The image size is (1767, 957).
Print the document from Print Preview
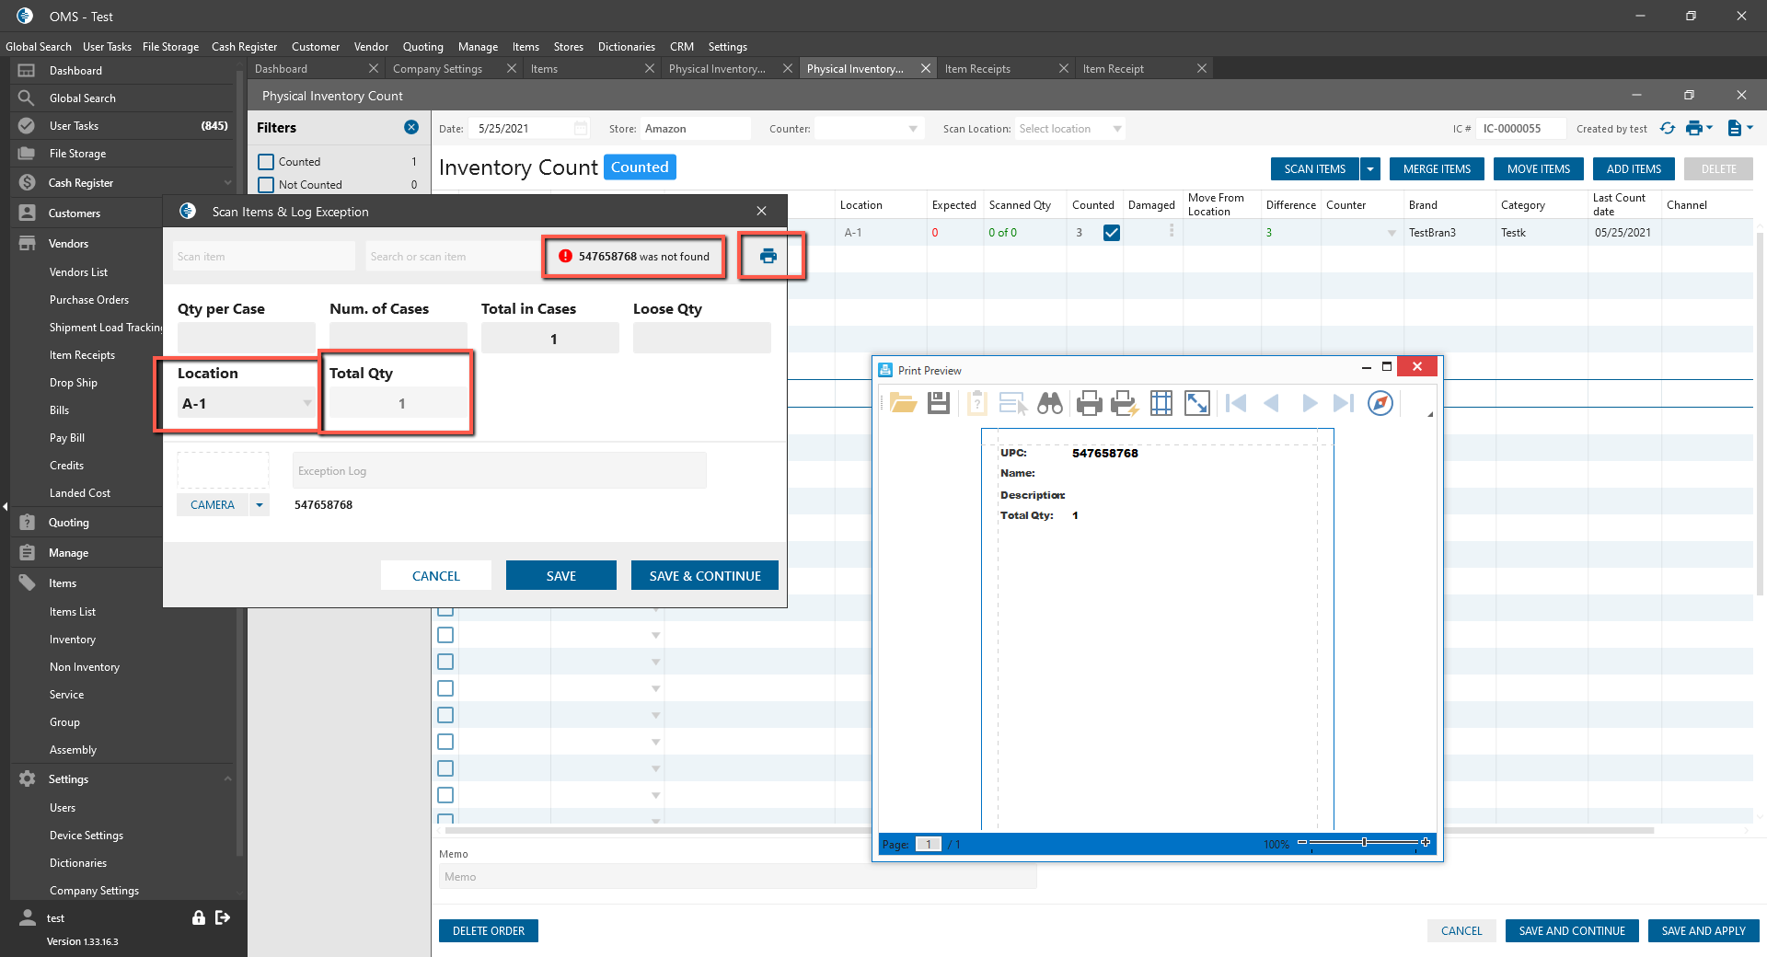[1089, 403]
